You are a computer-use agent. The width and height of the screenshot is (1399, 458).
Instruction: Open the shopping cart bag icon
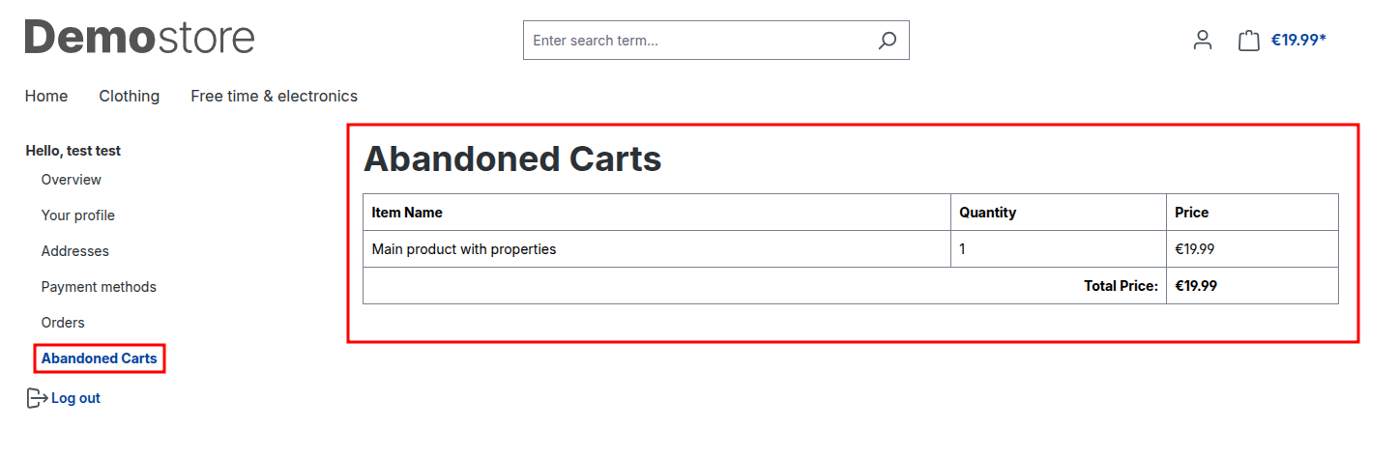(x=1248, y=41)
